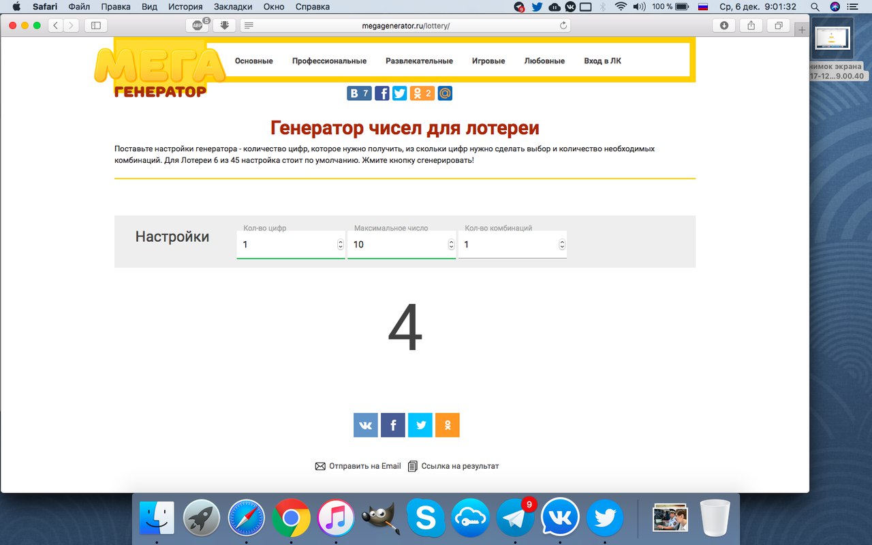
Task: Click the Mail.ru @ icon under the menu
Action: click(x=445, y=93)
